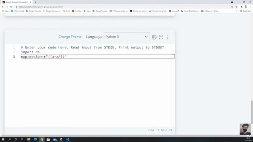Switch to Chrome on the taskbar
The image size is (253, 142).
42,139
